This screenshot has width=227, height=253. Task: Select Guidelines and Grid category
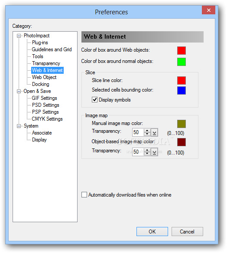[x=52, y=49]
